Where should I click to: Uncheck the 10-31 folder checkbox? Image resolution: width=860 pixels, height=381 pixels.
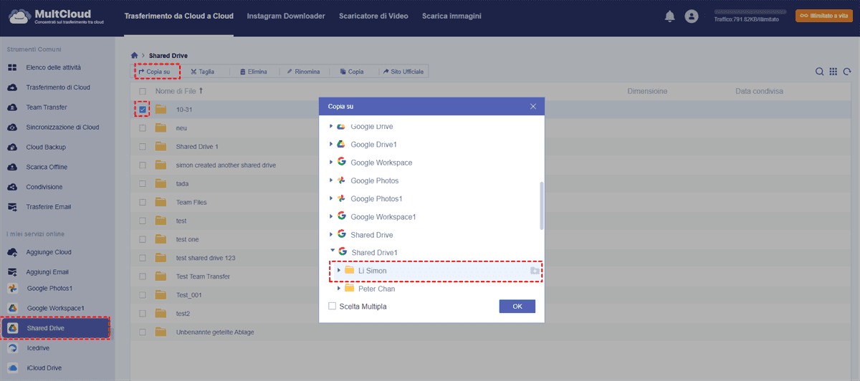143,109
